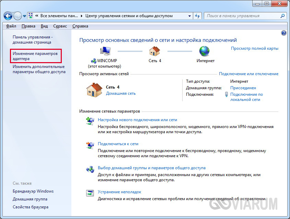The width and height of the screenshot is (290, 219).
Task: Click the control panel search field
Action: (x=242, y=16)
